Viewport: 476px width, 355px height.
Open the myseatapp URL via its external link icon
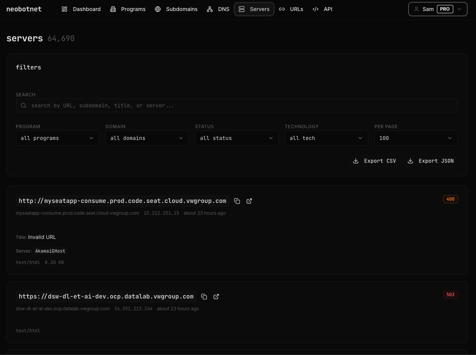249,201
